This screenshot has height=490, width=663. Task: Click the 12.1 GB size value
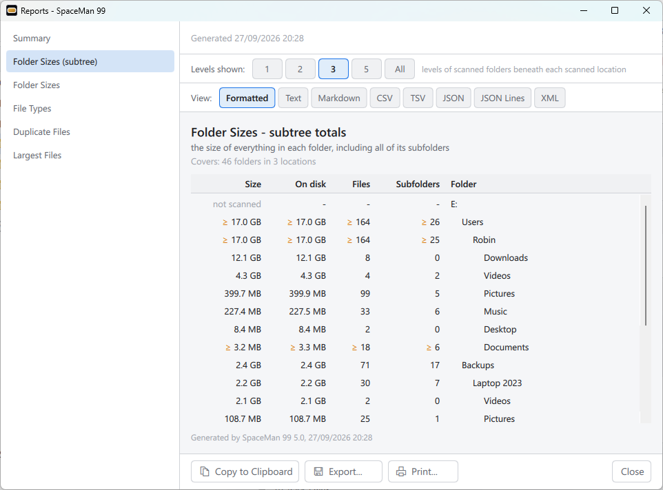pyautogui.click(x=246, y=258)
